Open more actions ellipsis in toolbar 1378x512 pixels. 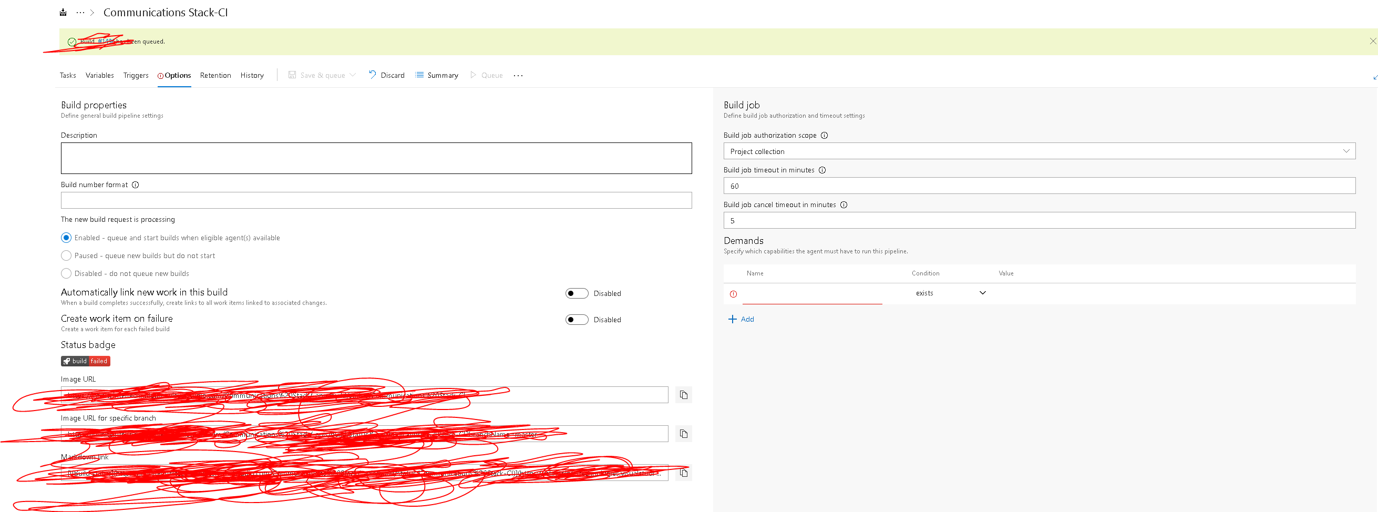pos(518,76)
